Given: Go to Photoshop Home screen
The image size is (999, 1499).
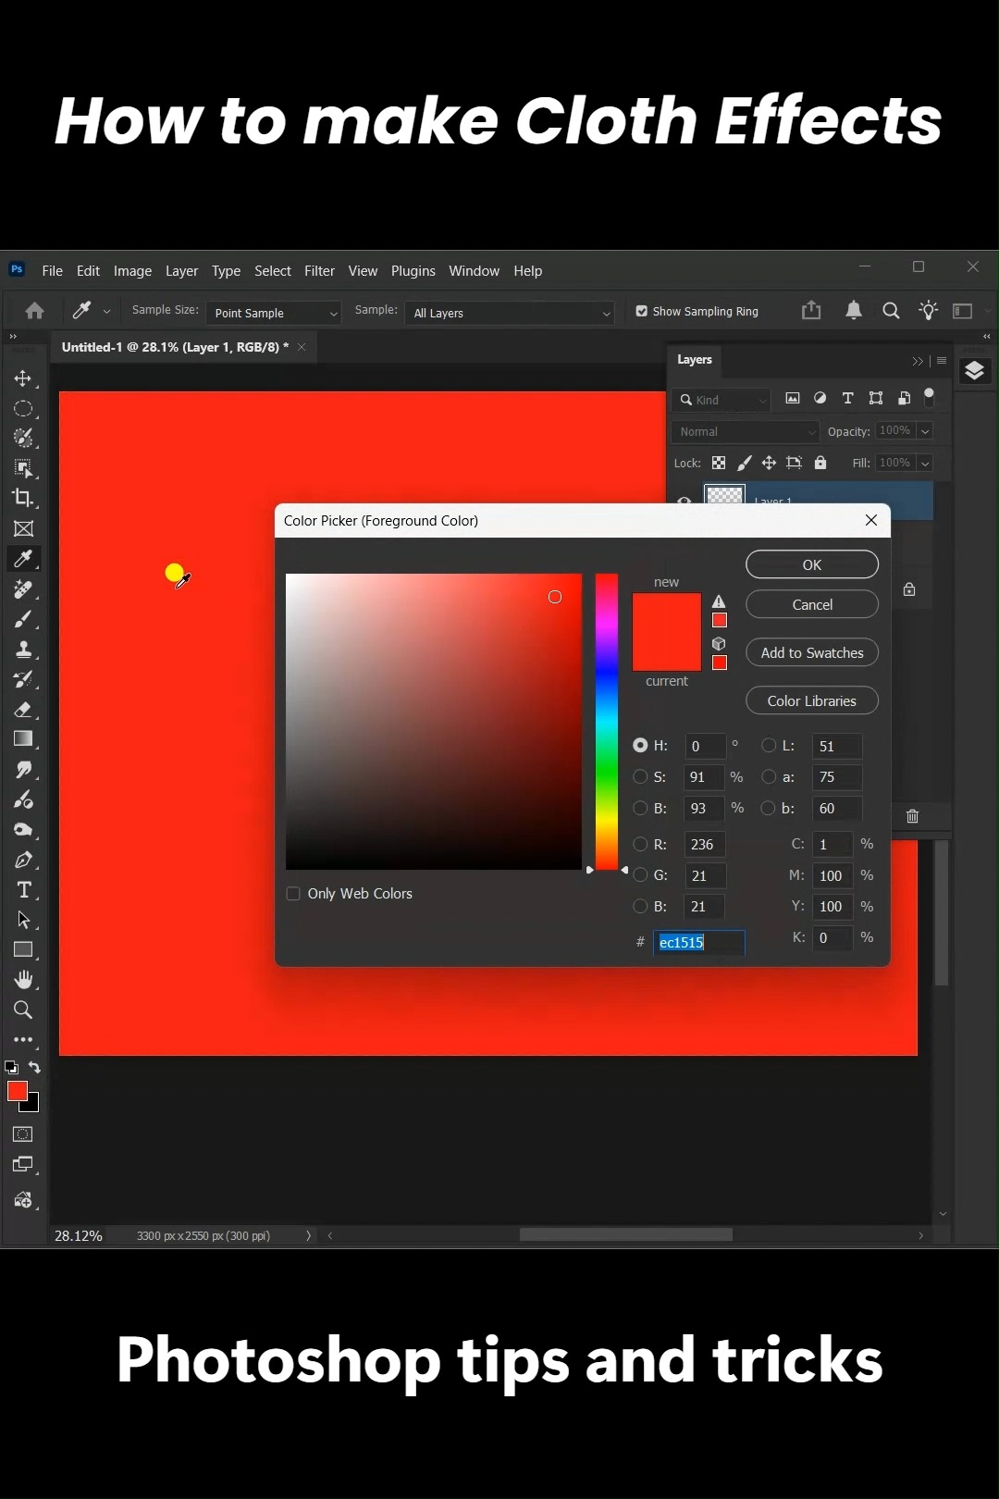Looking at the screenshot, I should point(34,311).
